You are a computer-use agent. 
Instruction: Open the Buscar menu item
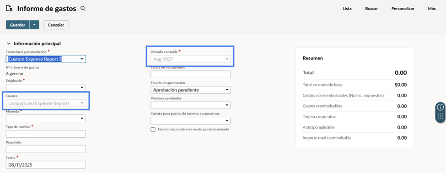pos(371,9)
